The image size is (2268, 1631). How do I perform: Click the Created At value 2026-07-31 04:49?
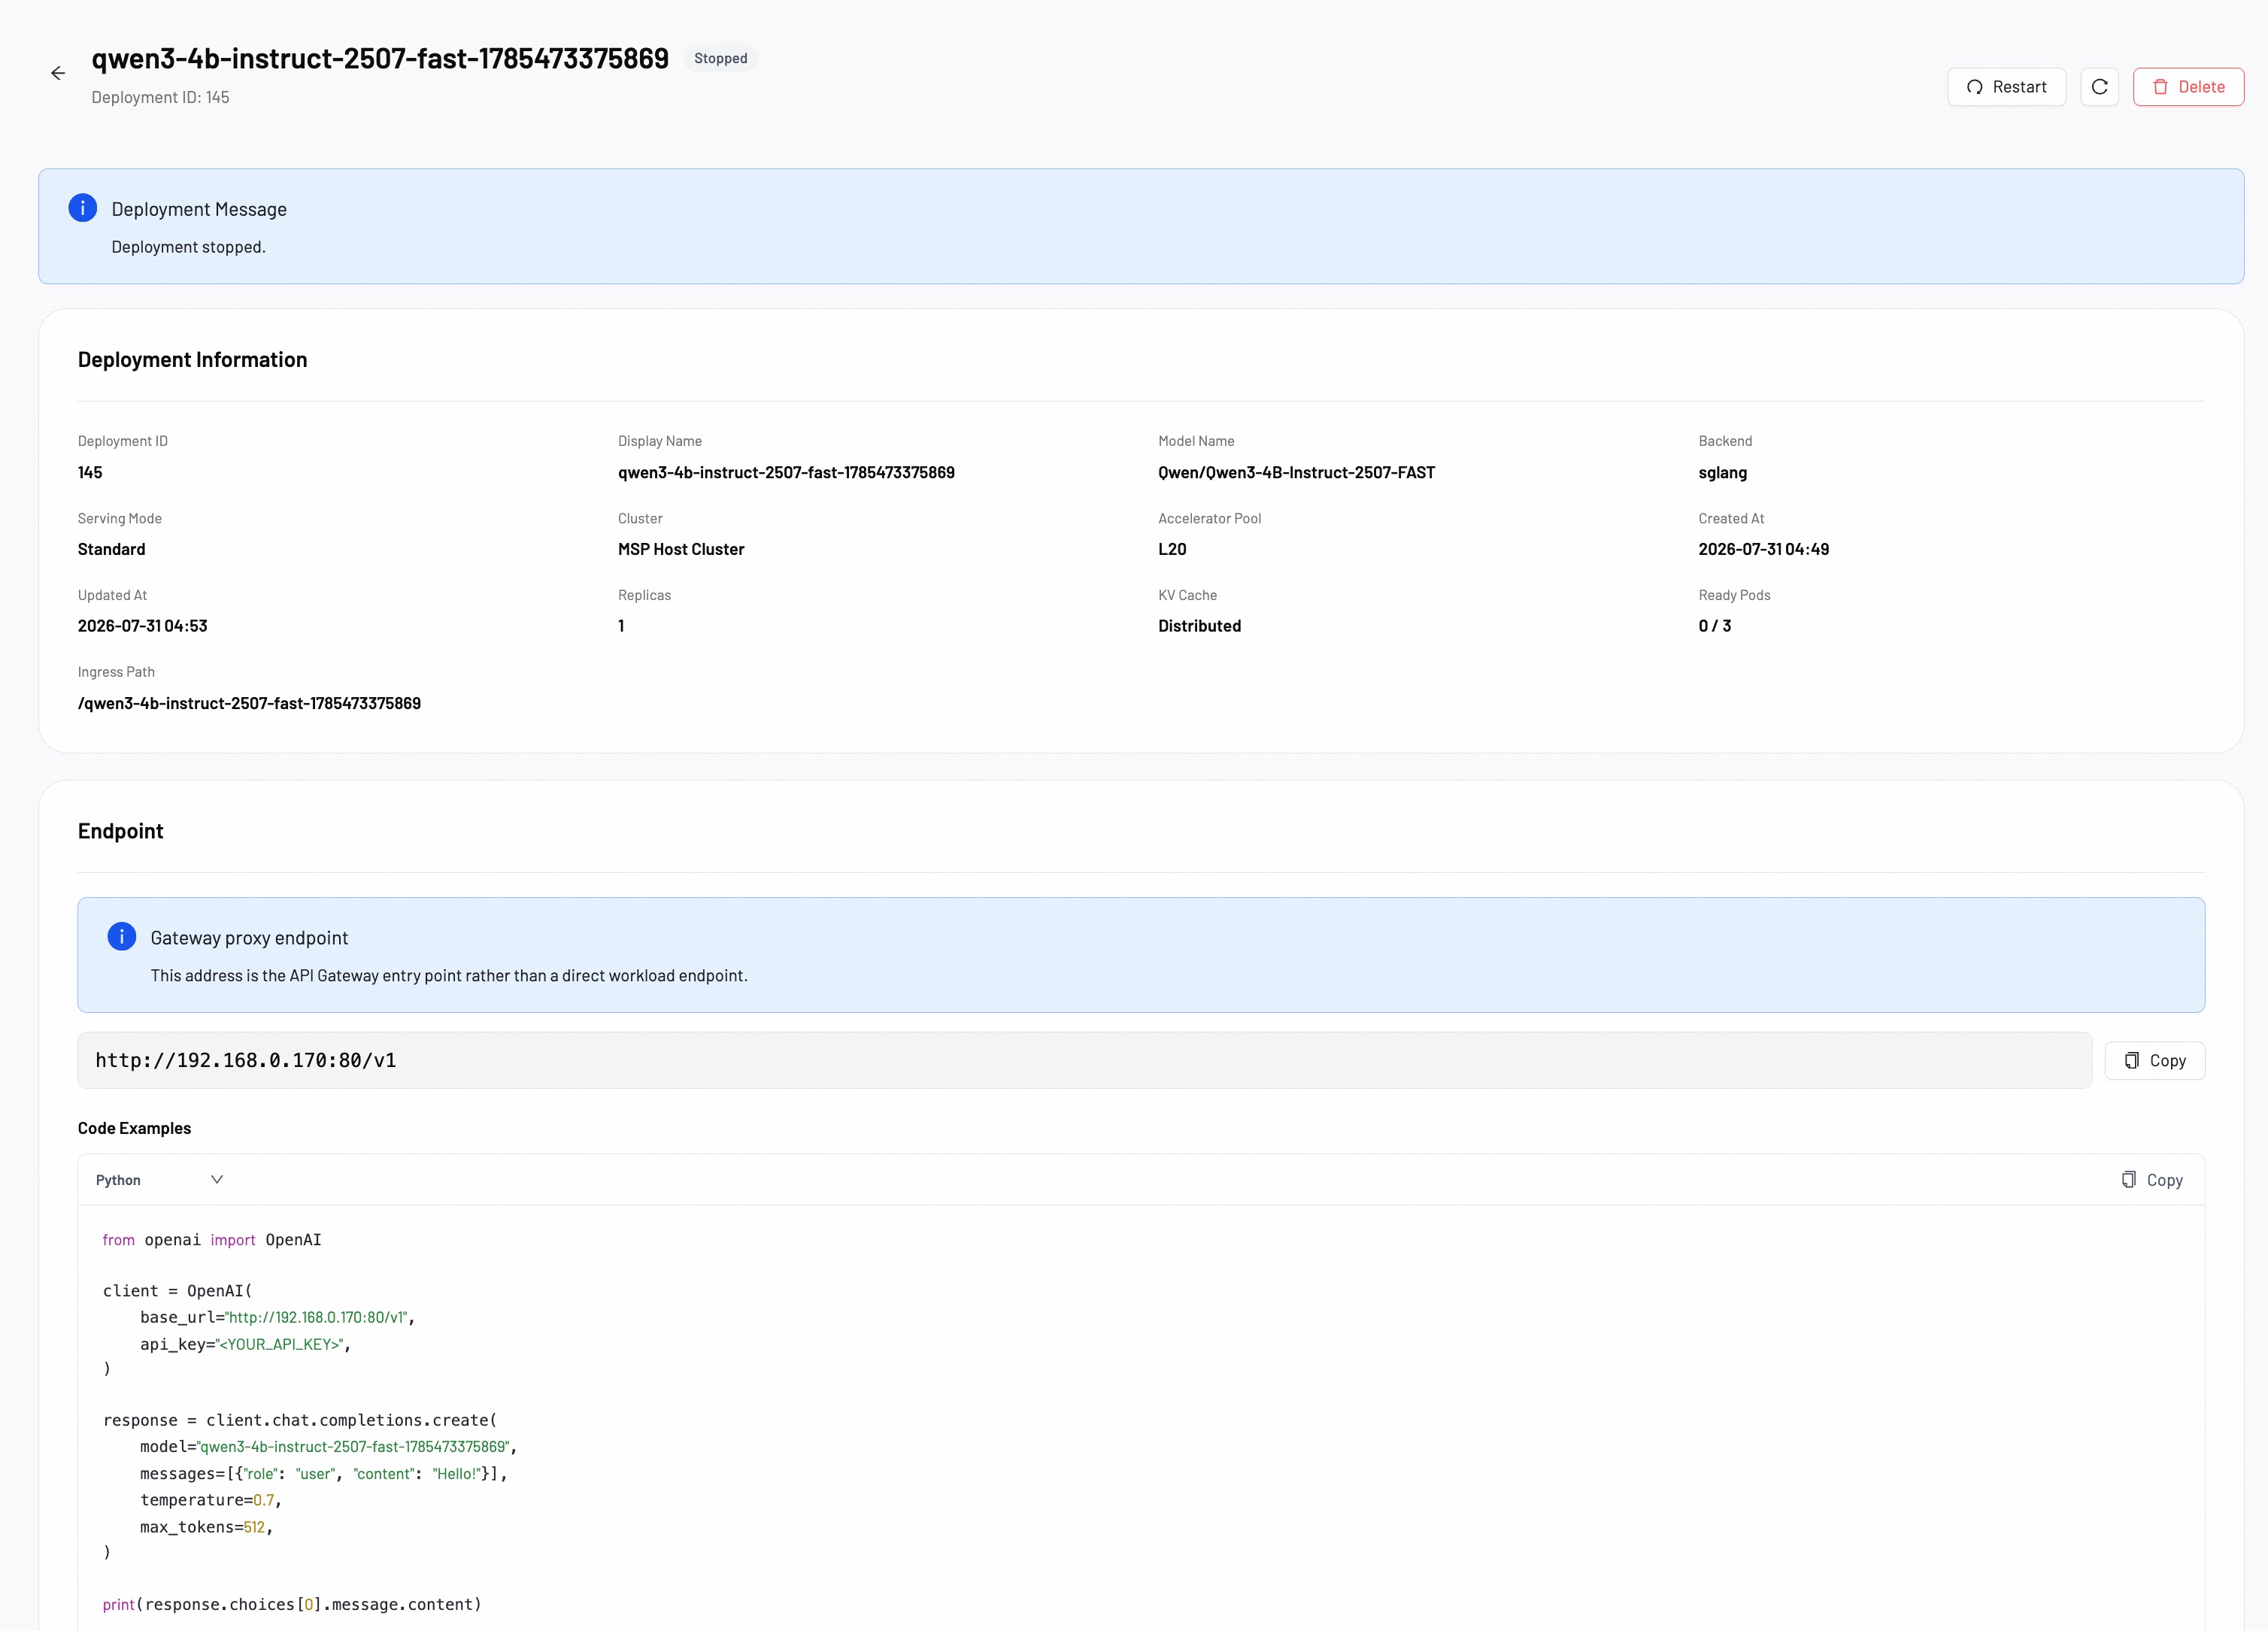click(x=1763, y=549)
